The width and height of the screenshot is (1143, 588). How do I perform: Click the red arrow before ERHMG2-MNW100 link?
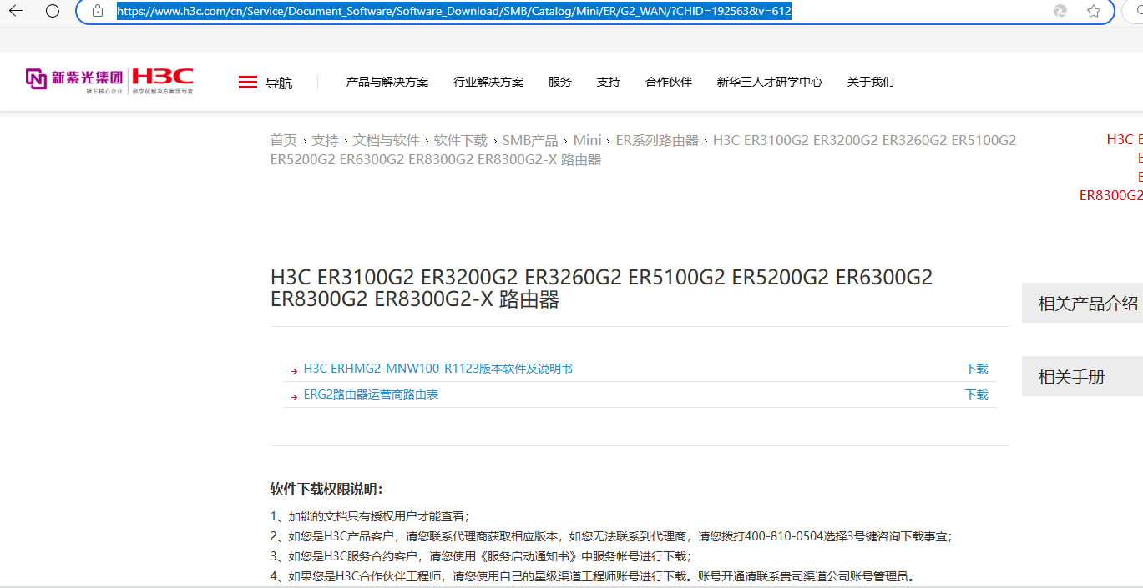(x=294, y=371)
